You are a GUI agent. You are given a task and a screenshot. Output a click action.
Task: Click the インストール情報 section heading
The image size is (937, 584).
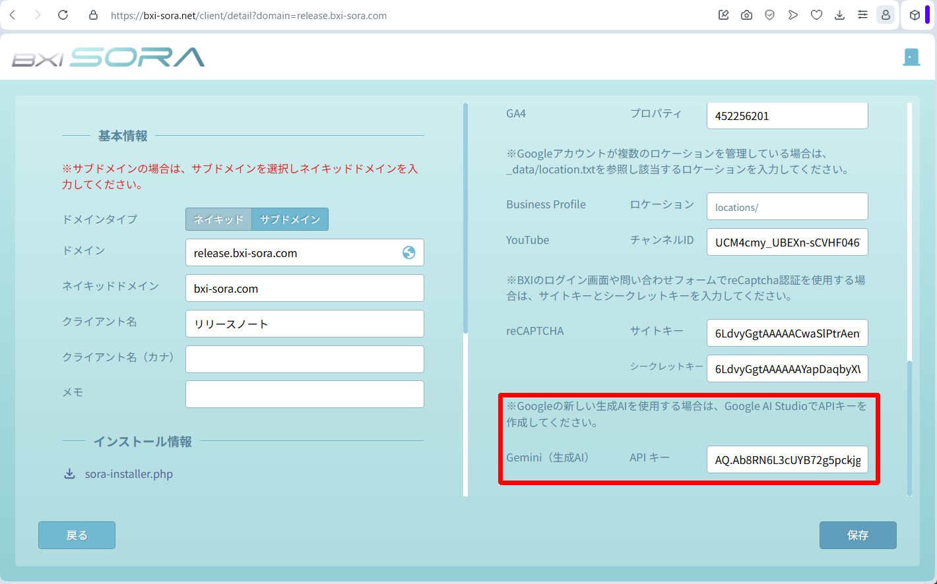click(x=143, y=441)
